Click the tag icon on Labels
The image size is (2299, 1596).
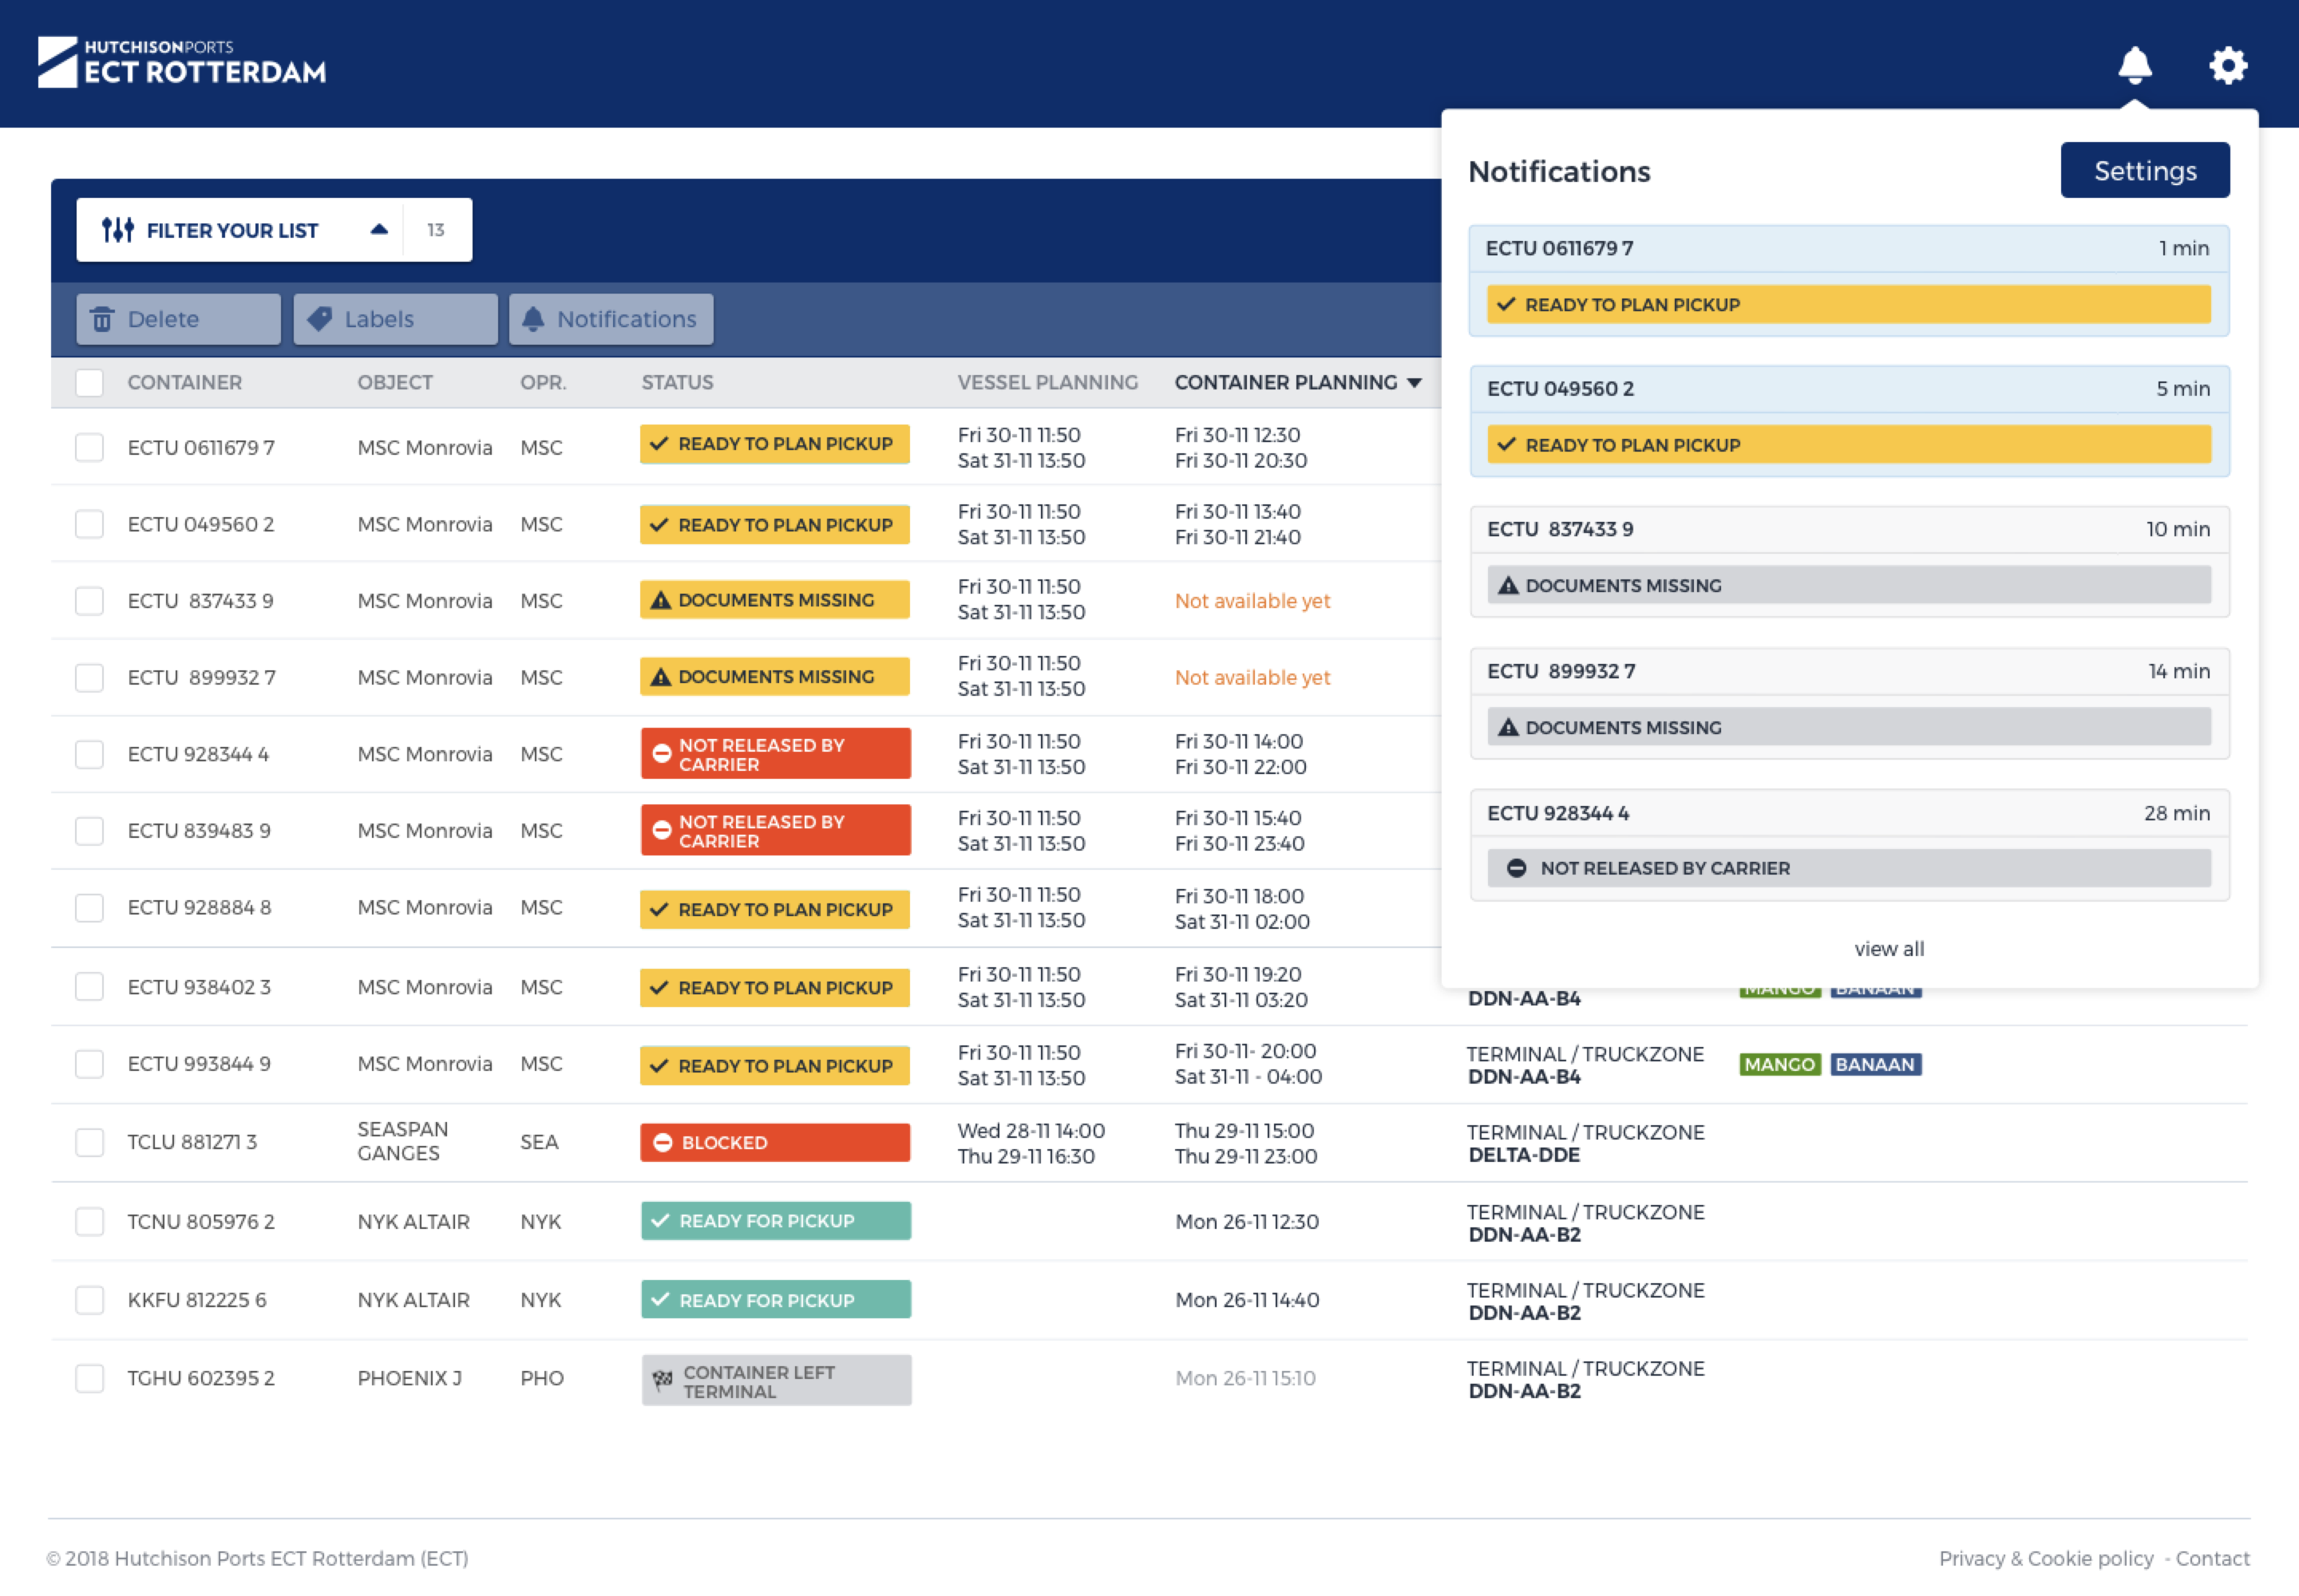(320, 319)
